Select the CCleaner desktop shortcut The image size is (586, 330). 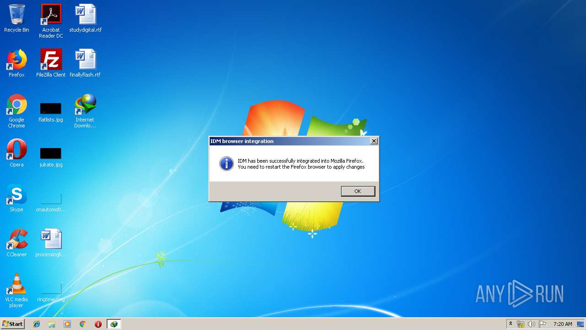tap(16, 243)
